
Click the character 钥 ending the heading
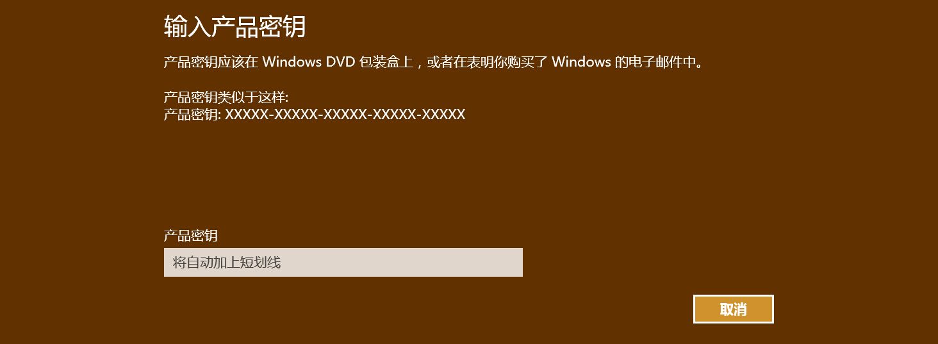coord(295,27)
